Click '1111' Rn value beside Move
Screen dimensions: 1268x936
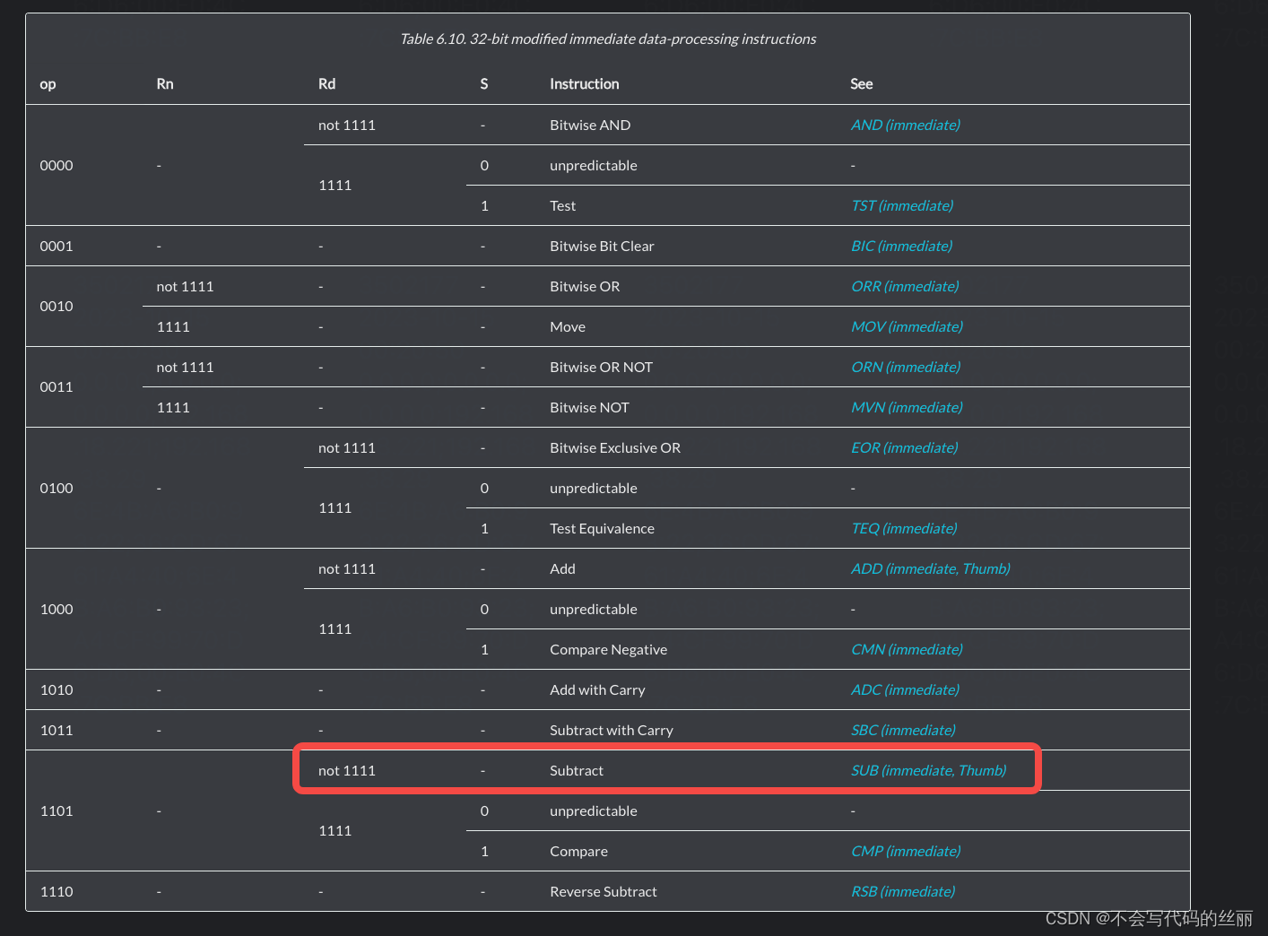coord(173,327)
